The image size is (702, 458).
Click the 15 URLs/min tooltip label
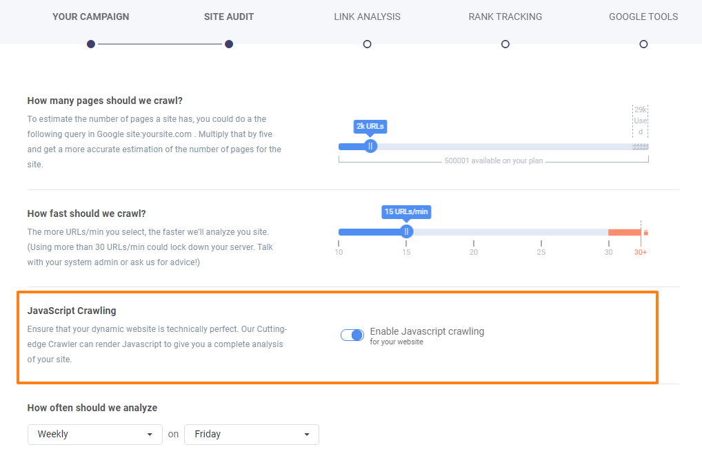[x=406, y=212]
